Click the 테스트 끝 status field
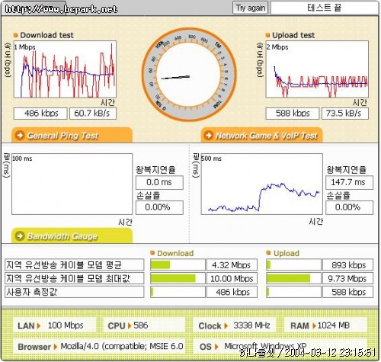Screen dimensions: 381x362 [325, 8]
